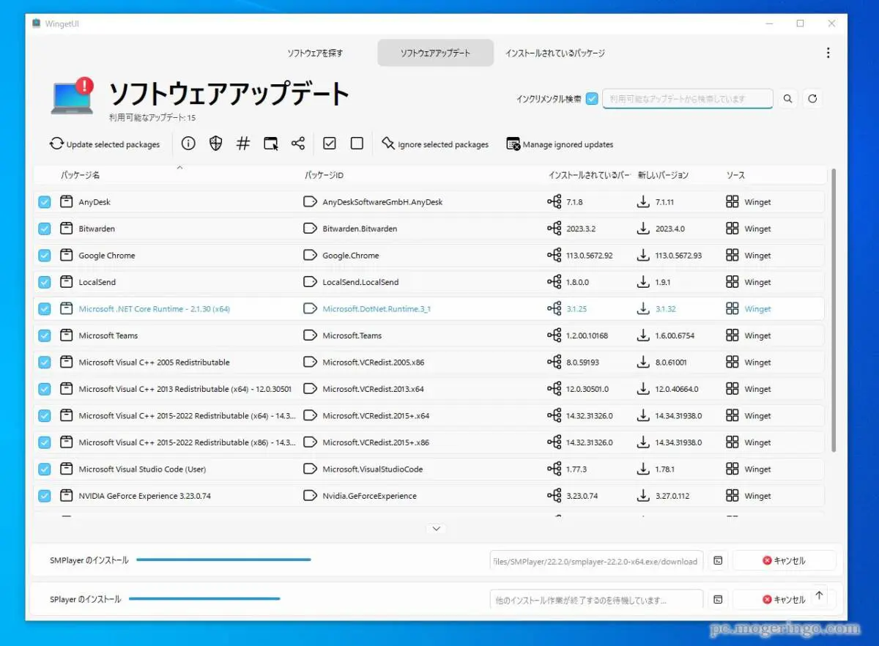Uncheck the Bitwarden package checkbox
The width and height of the screenshot is (879, 646).
pyautogui.click(x=45, y=229)
